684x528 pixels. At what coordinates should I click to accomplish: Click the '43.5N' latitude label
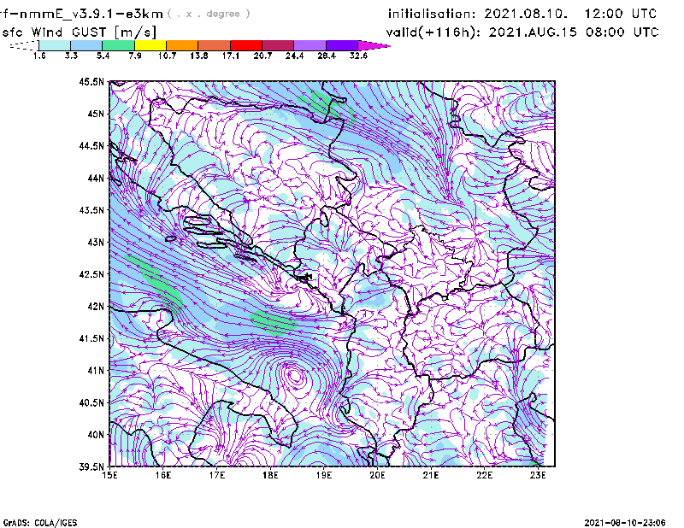tap(91, 210)
